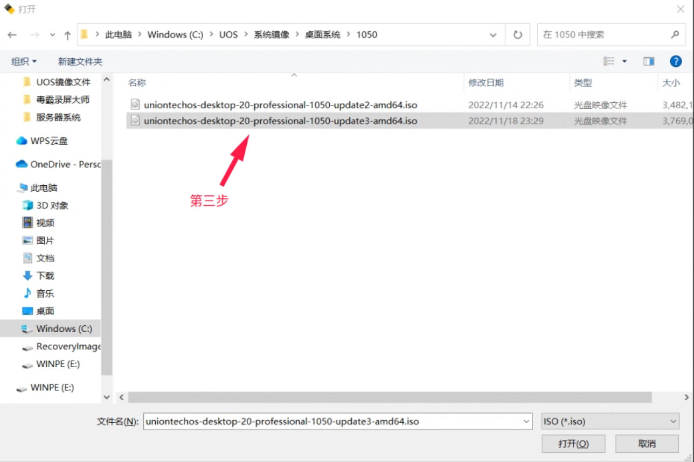Image resolution: width=694 pixels, height=462 pixels.
Task: Open the address bar history dropdown
Action: pyautogui.click(x=493, y=35)
